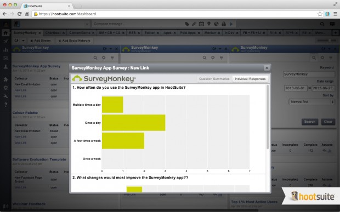340x212 pixels.
Task: Select the Individual Responses view
Action: tap(250, 79)
